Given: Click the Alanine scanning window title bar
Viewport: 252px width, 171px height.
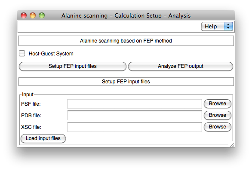Looking at the screenshot, I should point(126,15).
